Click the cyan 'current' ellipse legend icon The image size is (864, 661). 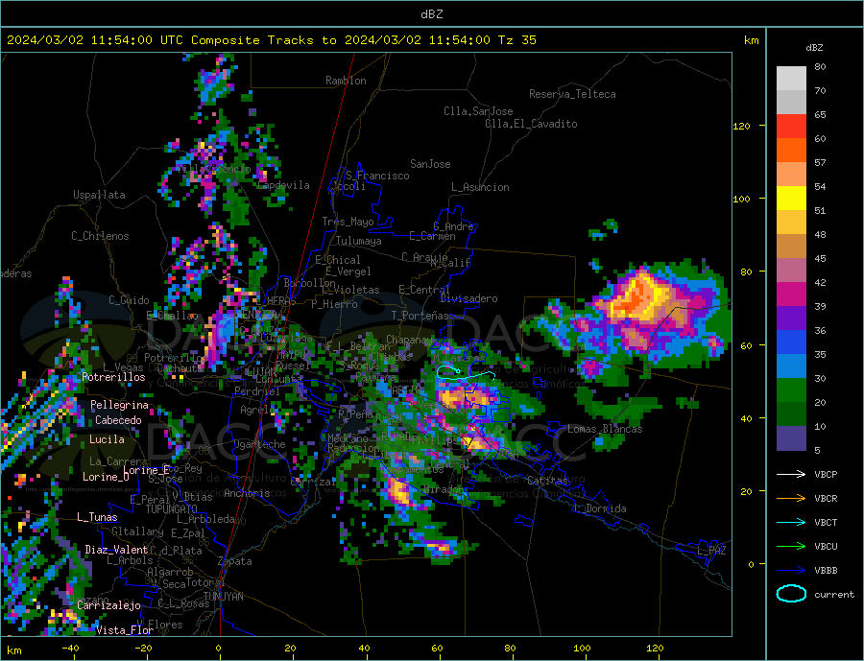click(x=791, y=594)
